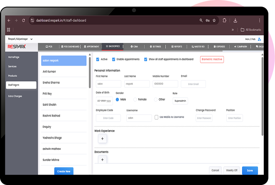Open the browser extensions puzzle icon
This screenshot has width=275, height=185.
point(224,20)
